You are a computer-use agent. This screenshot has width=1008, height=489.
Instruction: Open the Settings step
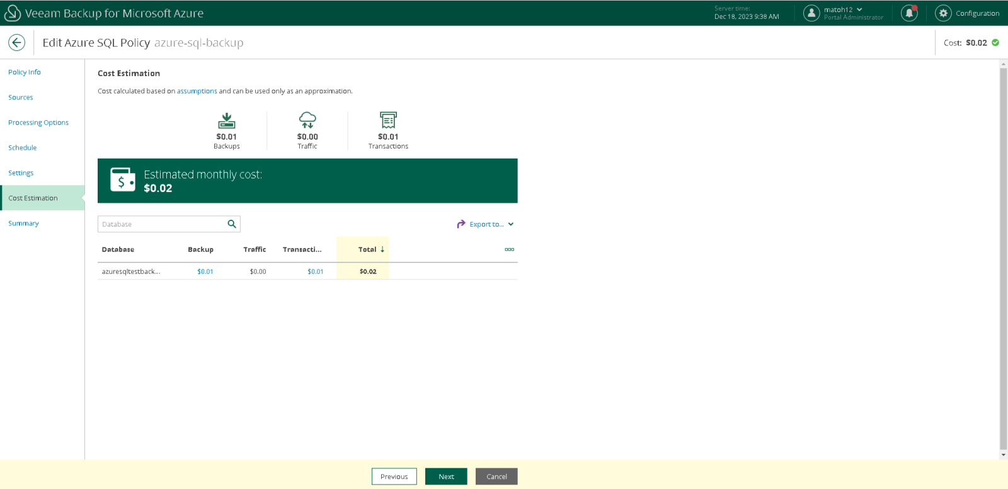(21, 173)
